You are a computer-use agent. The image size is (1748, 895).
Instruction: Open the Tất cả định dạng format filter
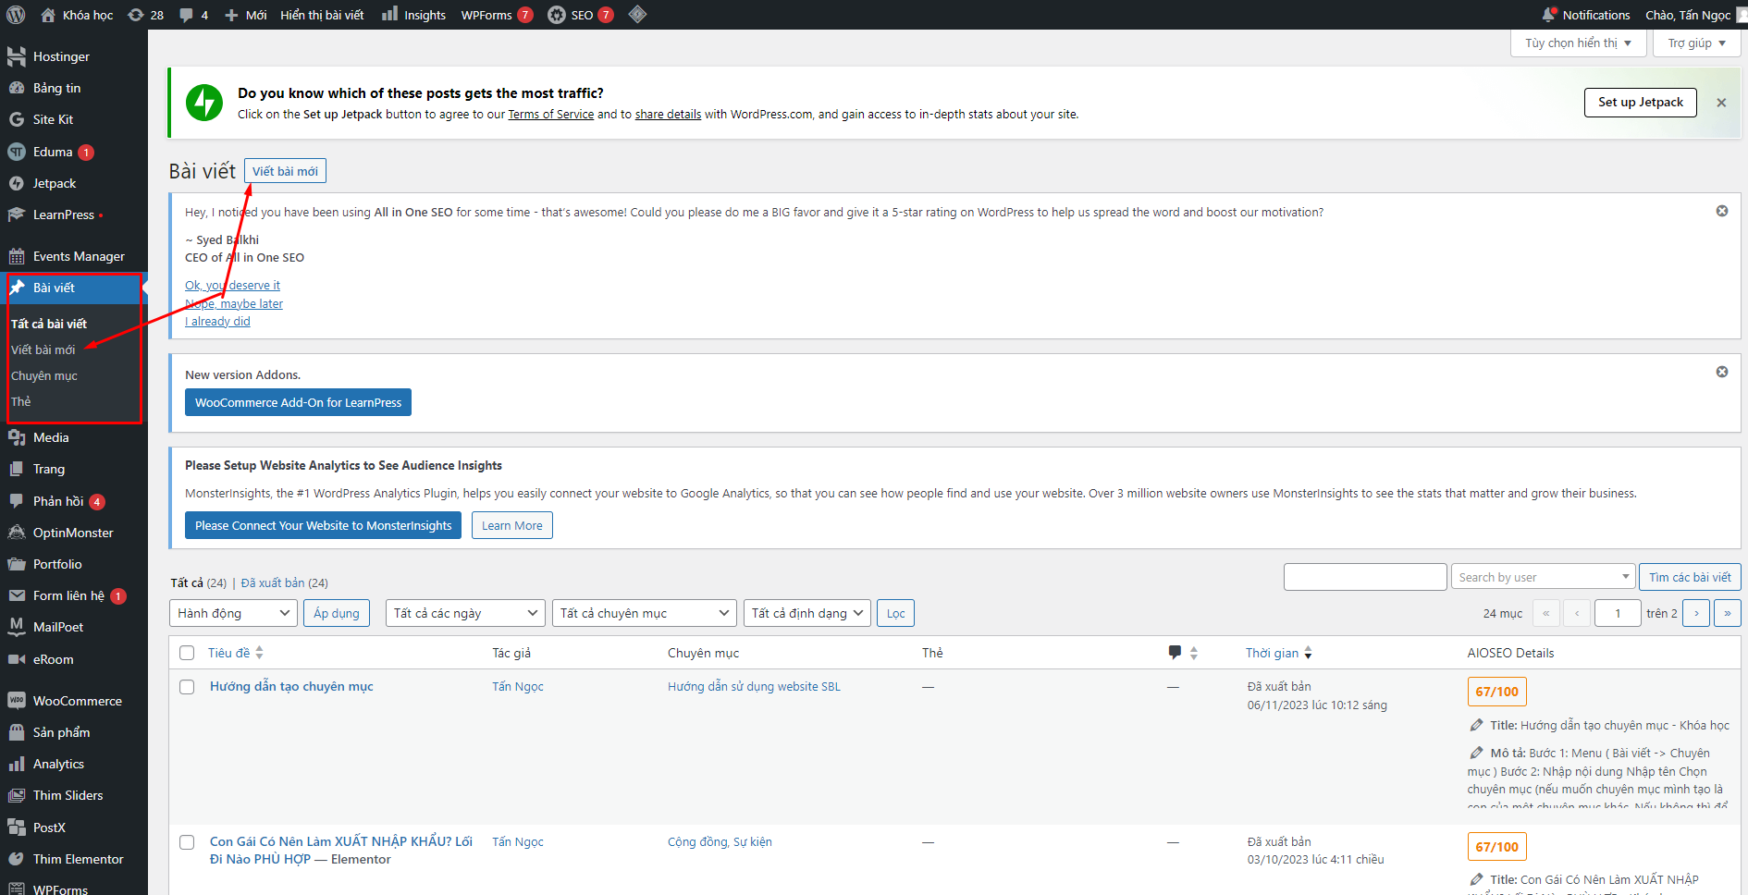(807, 613)
